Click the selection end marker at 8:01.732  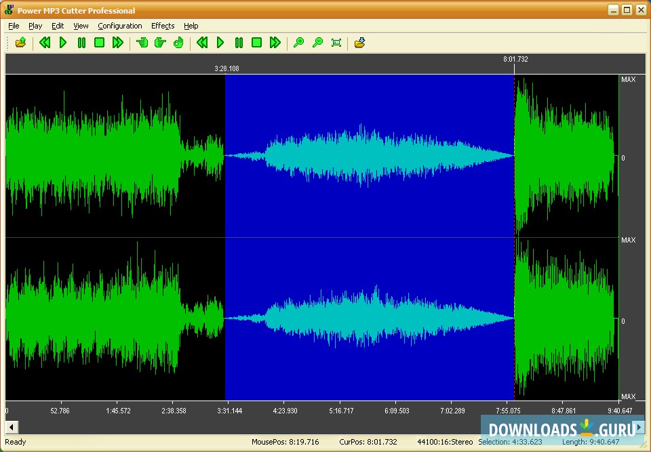click(515, 68)
